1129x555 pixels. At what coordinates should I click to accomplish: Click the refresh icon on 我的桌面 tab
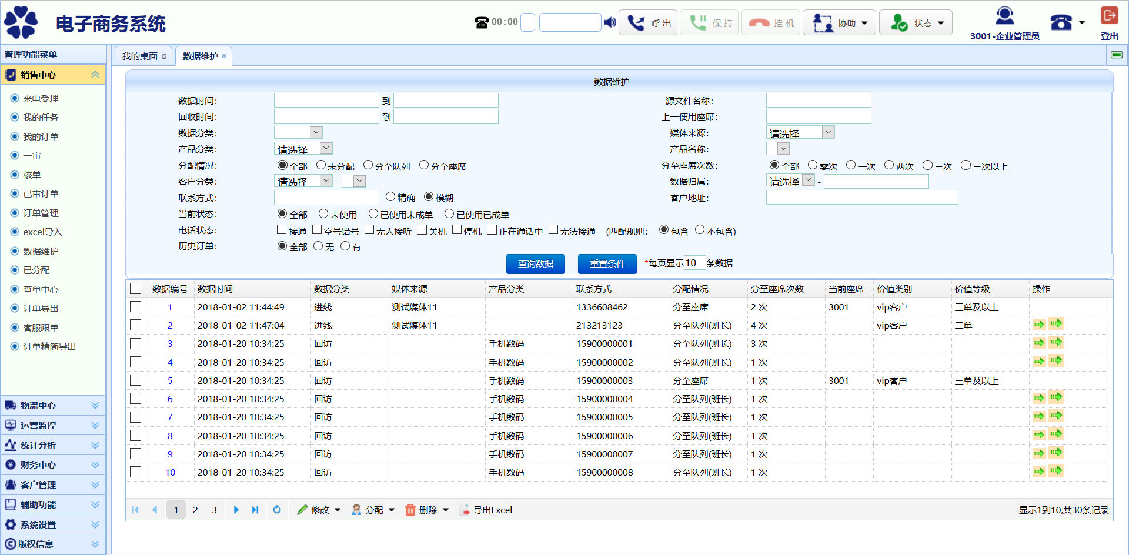164,56
